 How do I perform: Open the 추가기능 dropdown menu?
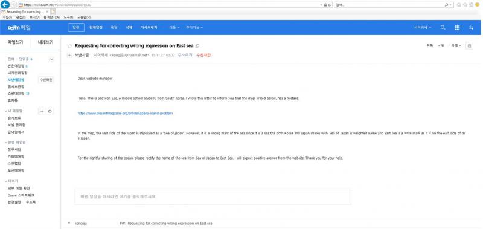coord(194,27)
